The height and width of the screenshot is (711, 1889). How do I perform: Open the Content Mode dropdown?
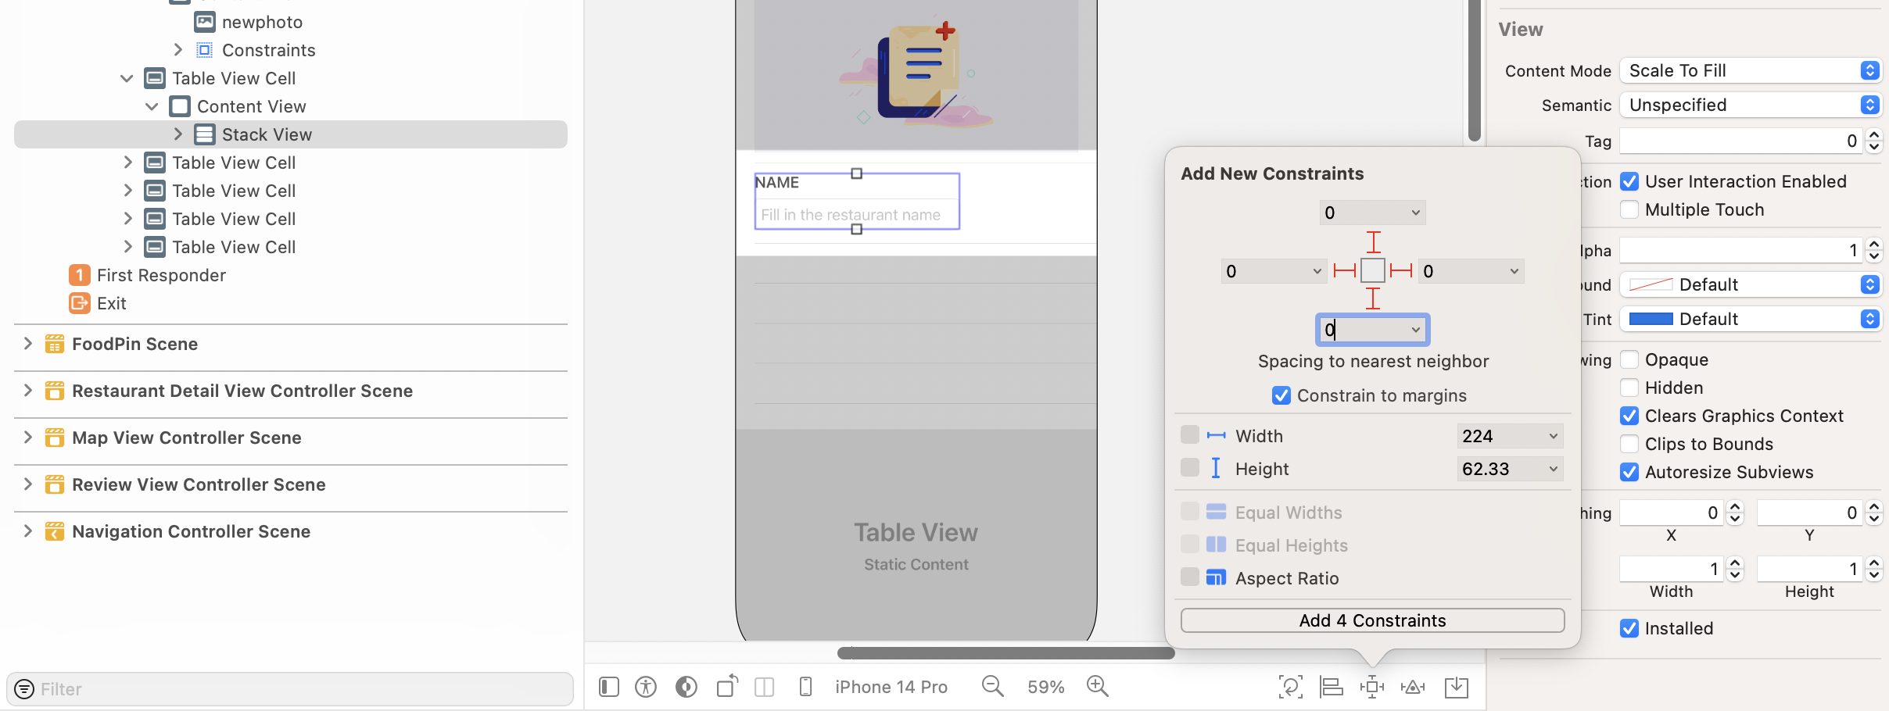pyautogui.click(x=1750, y=70)
